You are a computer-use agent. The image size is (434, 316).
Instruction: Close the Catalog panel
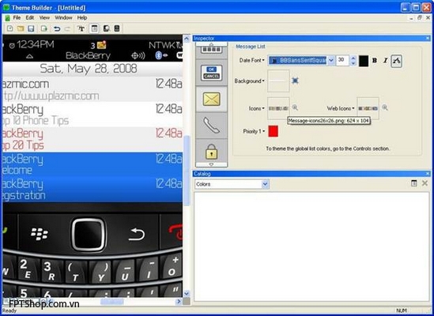[x=428, y=174]
